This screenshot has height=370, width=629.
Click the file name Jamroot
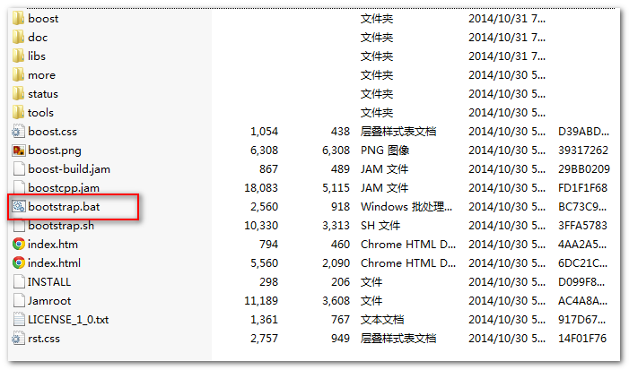pos(49,301)
